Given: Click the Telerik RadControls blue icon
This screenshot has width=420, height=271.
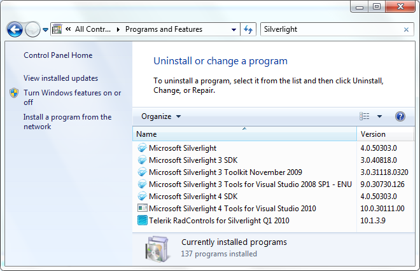Looking at the screenshot, I should click(x=143, y=220).
